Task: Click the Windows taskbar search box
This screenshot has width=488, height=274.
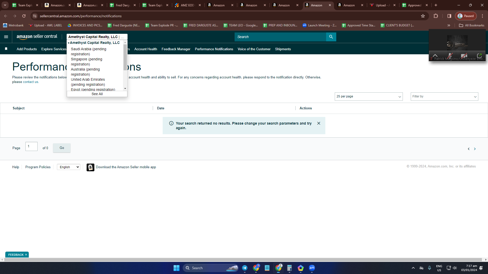Action: pos(210,268)
